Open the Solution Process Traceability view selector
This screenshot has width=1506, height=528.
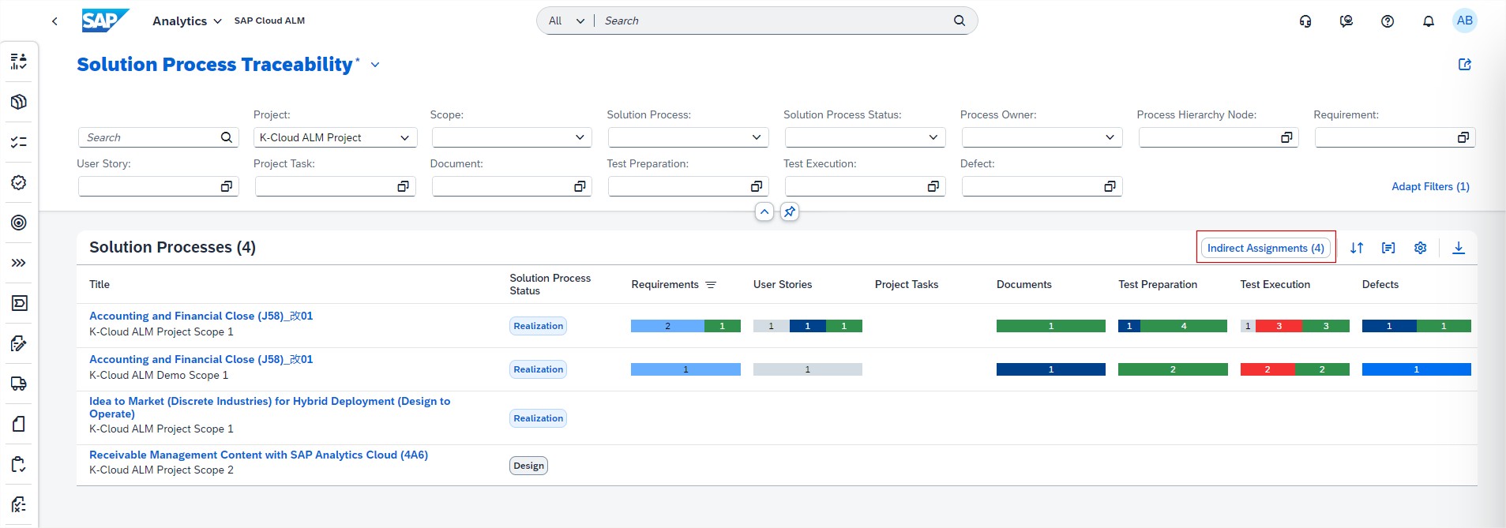point(375,65)
